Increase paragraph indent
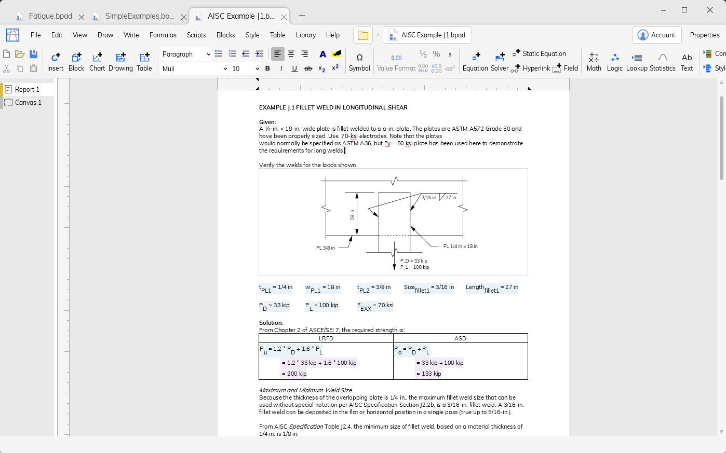Screen dimensions: 726x453 [x=259, y=54]
